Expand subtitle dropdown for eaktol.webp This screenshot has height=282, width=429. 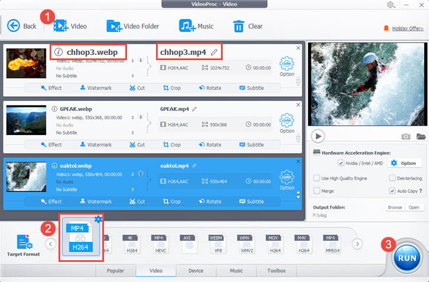pyautogui.click(x=133, y=189)
